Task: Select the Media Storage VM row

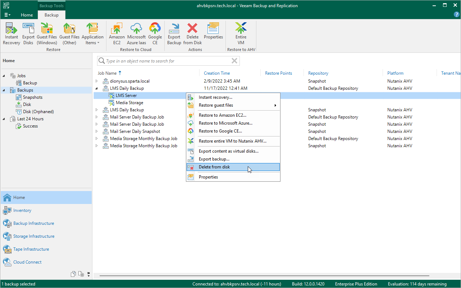Action: coord(129,103)
